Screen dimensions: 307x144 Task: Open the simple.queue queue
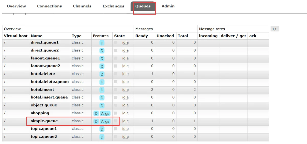[44, 121]
